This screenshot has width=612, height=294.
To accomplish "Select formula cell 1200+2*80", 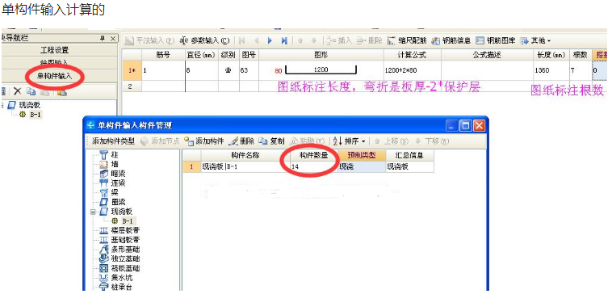I will pyautogui.click(x=412, y=70).
